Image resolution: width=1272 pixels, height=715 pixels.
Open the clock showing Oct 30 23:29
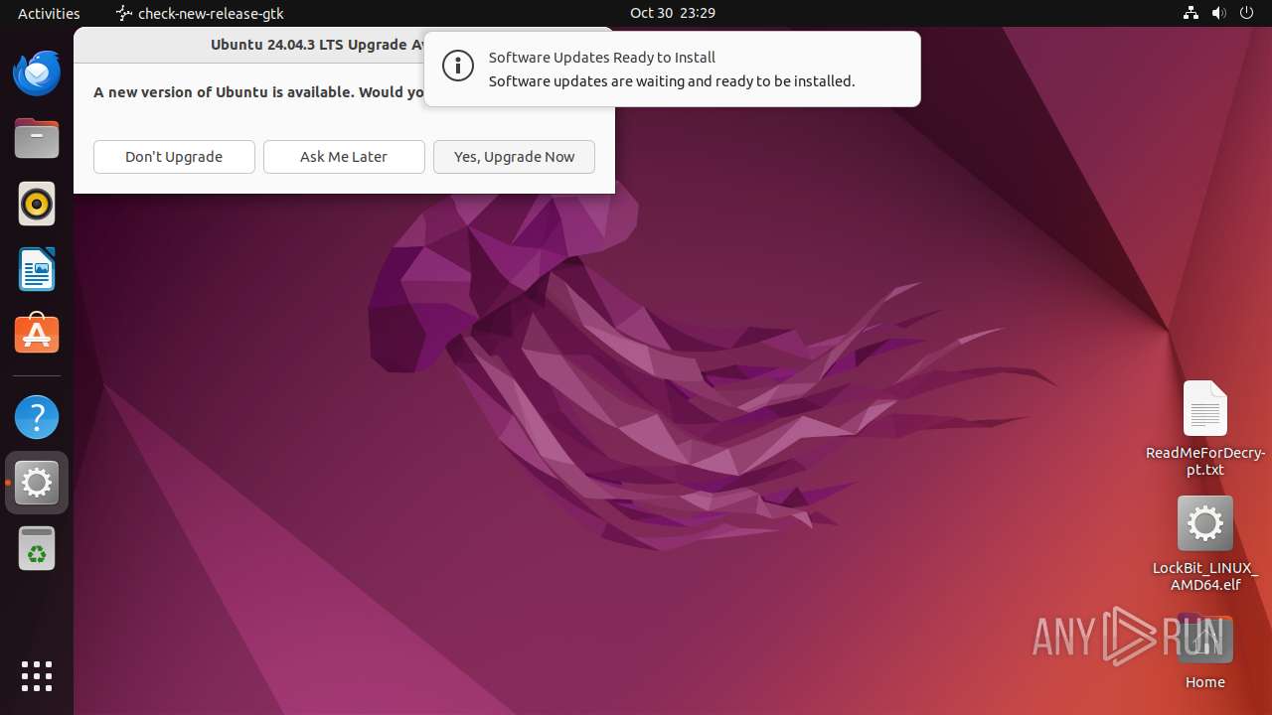click(x=672, y=13)
